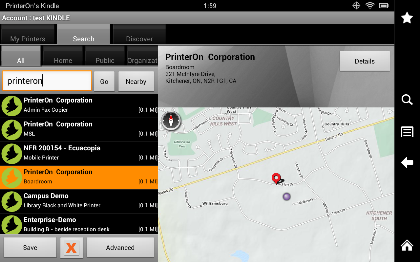This screenshot has width=420, height=262.
Task: Open the Discover tab
Action: click(x=139, y=38)
